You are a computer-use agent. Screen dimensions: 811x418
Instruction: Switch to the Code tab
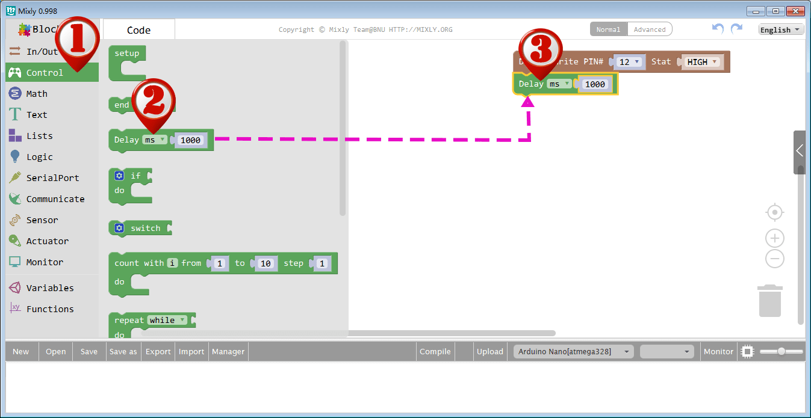[x=138, y=29]
